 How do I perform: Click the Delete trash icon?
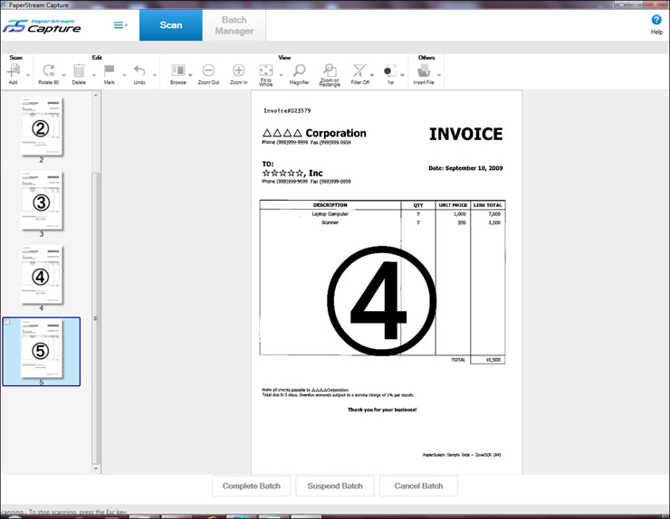[79, 71]
